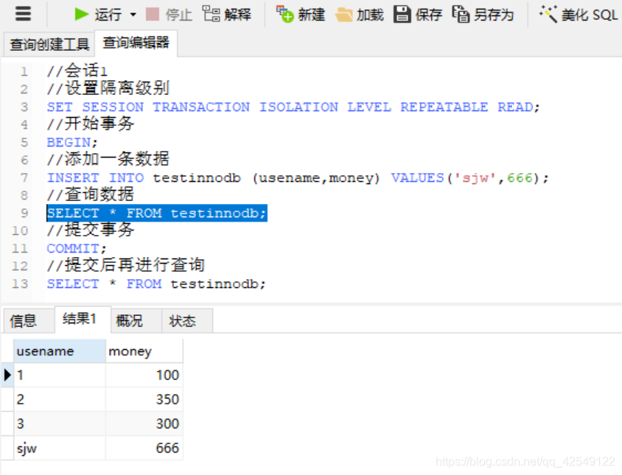This screenshot has width=622, height=475.
Task: Click usename cell with value 2
Action: [x=60, y=399]
